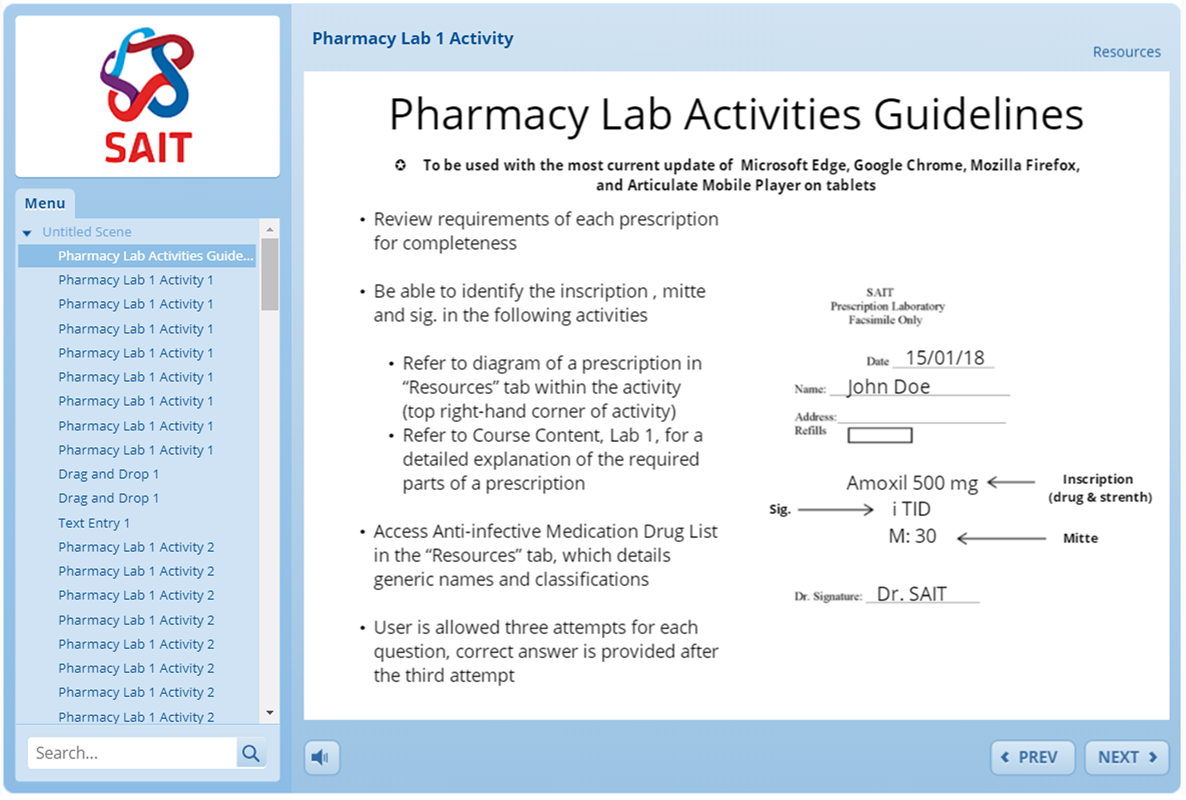Click Amoxil 500 mg inscription text
Image resolution: width=1186 pixels, height=800 pixels.
(912, 483)
